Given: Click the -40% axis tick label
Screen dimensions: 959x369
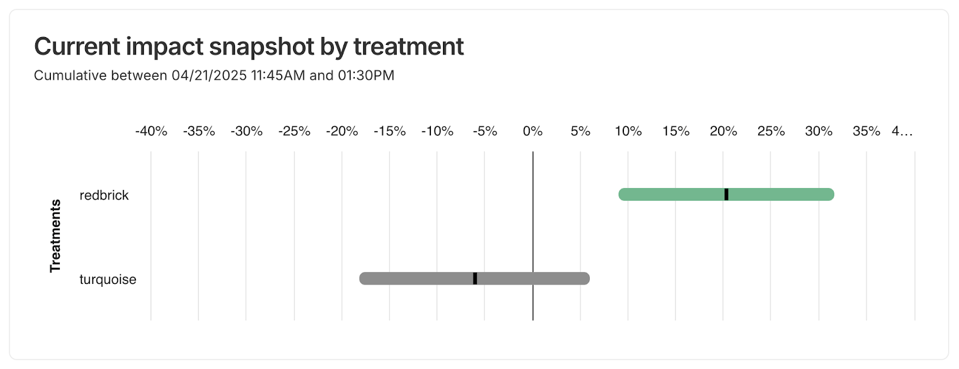Looking at the screenshot, I should [151, 131].
